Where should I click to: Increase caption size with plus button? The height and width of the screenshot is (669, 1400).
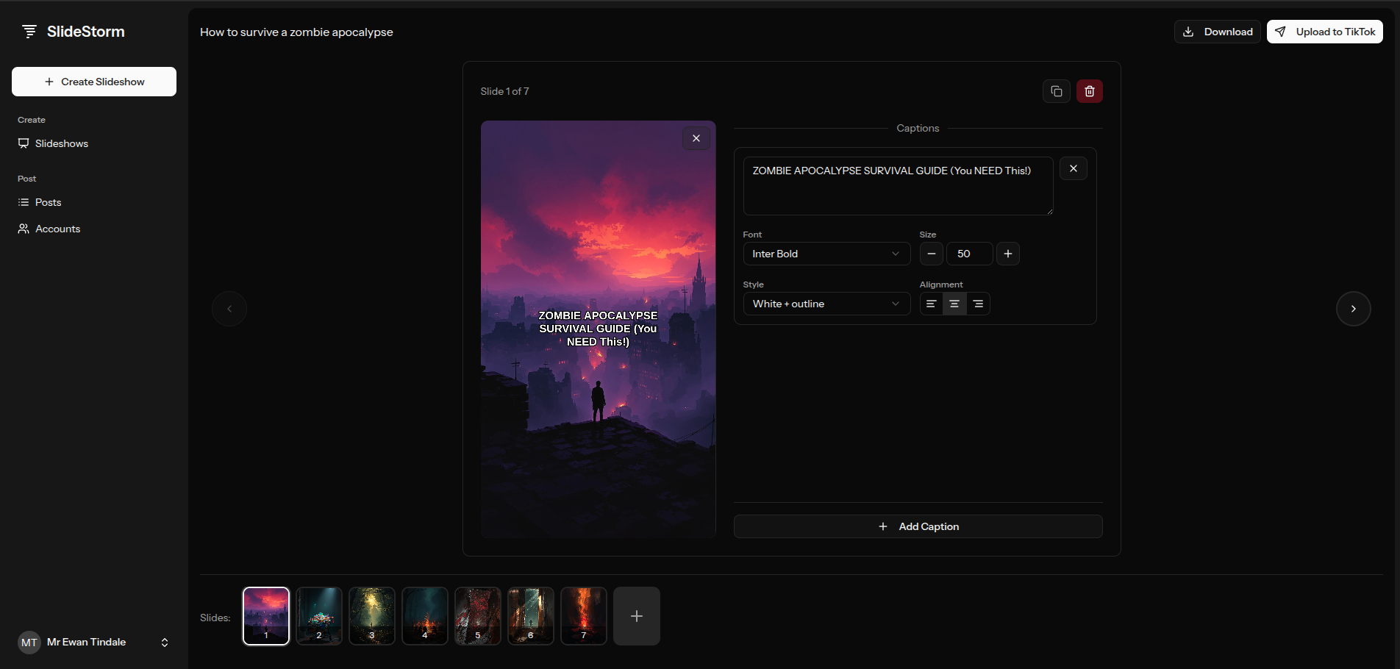(1007, 254)
